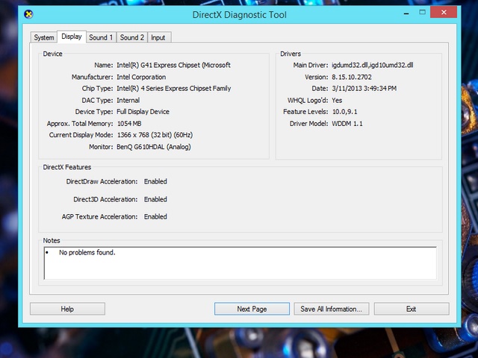This screenshot has height=358, width=478.
Task: Click driver date '3/11/2013 3:49:34 PM'
Action: (364, 89)
